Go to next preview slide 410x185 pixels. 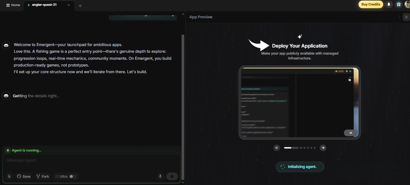coord(323,148)
